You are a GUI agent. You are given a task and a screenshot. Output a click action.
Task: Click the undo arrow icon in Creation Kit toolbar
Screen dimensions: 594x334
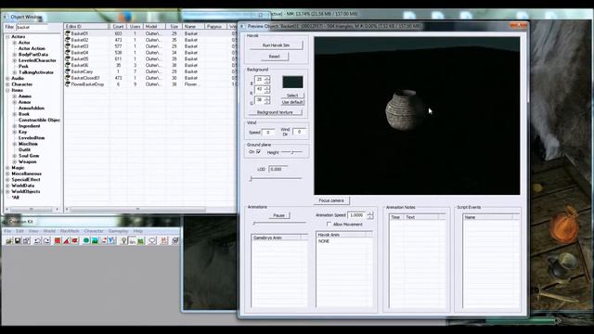(x=37, y=240)
